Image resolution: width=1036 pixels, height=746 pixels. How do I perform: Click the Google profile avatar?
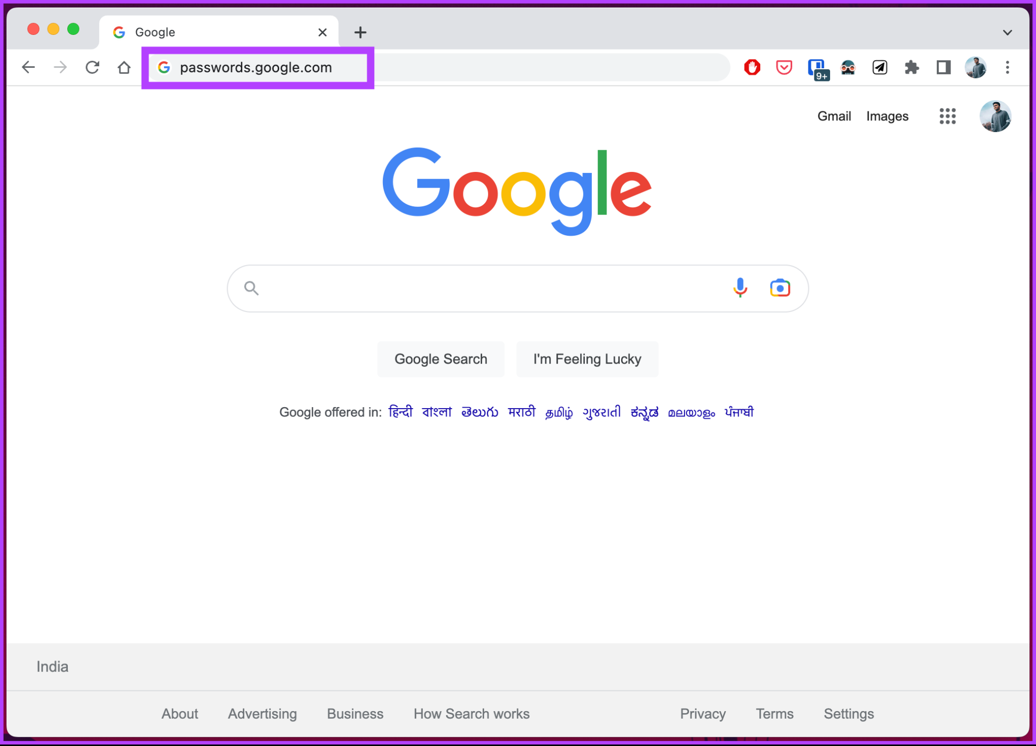(995, 116)
